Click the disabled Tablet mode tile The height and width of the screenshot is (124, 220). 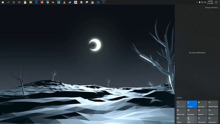(x=181, y=104)
